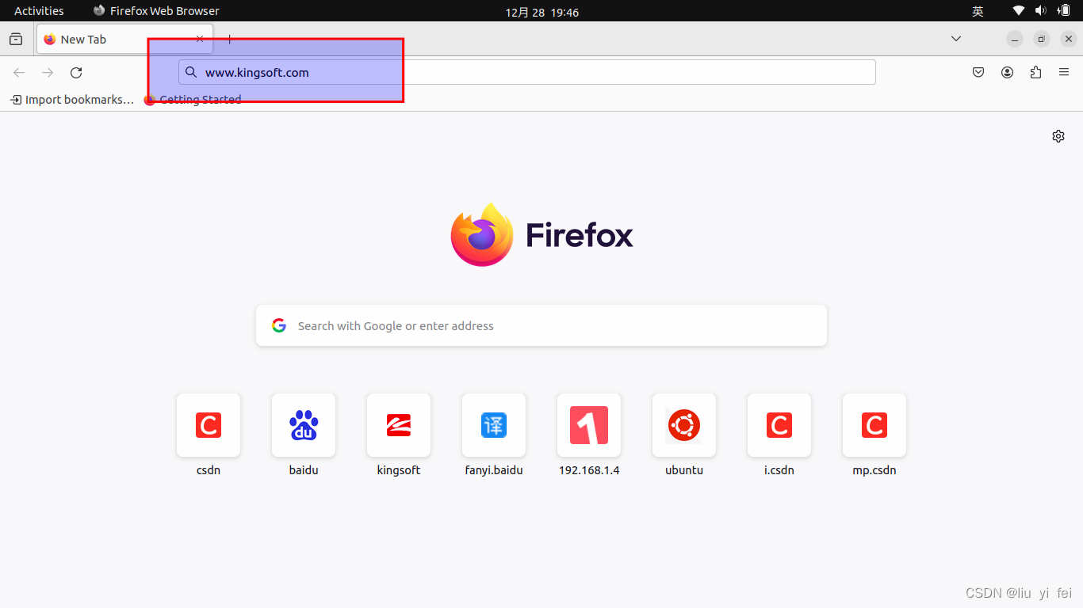
Task: Open the i.csdn shortcut tile
Action: click(779, 425)
